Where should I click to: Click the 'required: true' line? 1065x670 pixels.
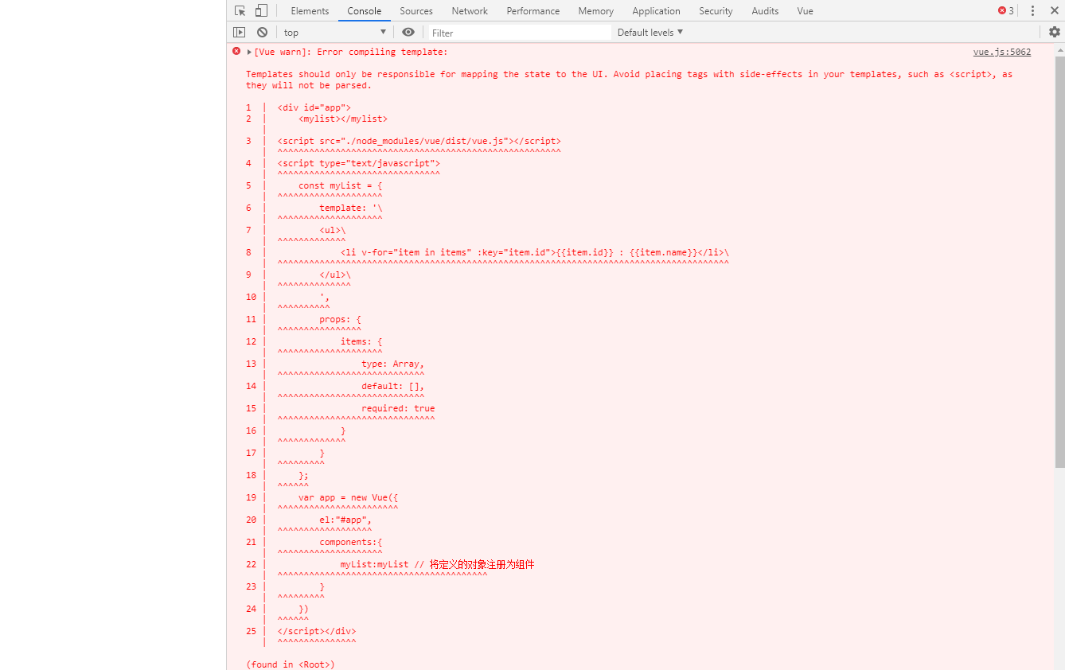(x=398, y=408)
